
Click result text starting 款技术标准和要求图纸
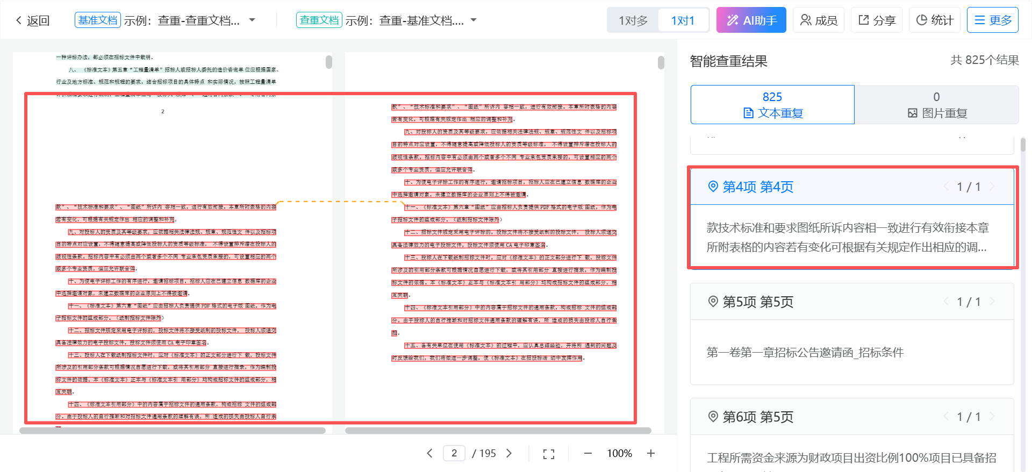pos(848,238)
